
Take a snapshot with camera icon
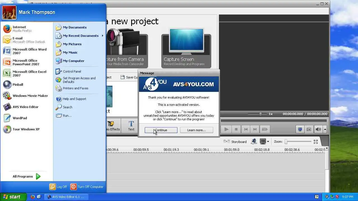point(309,129)
